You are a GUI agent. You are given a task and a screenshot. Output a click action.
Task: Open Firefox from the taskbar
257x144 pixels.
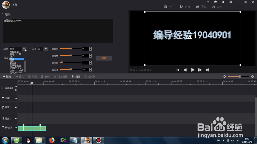tap(52, 140)
